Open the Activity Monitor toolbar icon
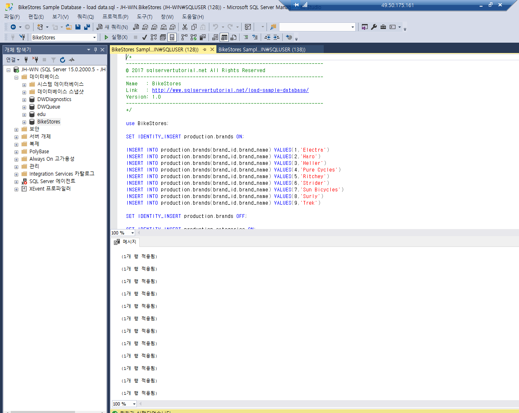The image size is (519, 413). (x=248, y=27)
